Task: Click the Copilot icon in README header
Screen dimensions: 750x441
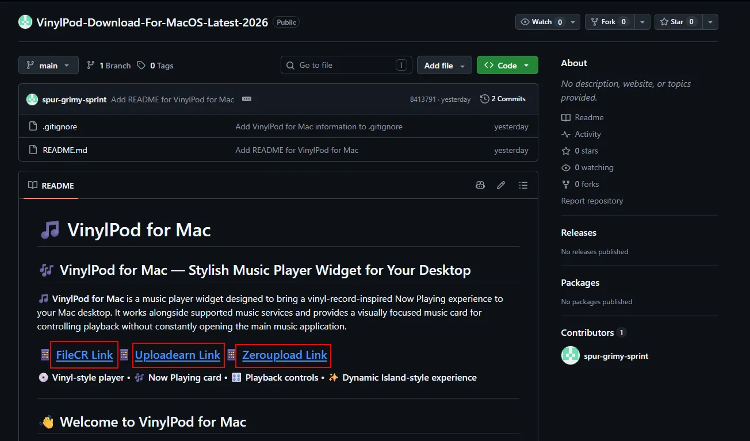Action: tap(480, 185)
